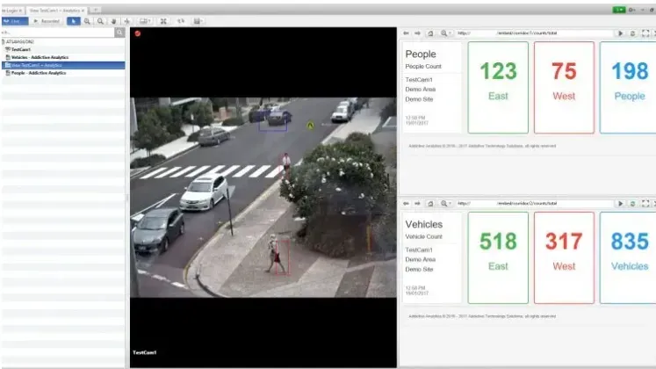Switch to the View TestCam1 – Analytics tab
The height and width of the screenshot is (369, 656).
56,9
